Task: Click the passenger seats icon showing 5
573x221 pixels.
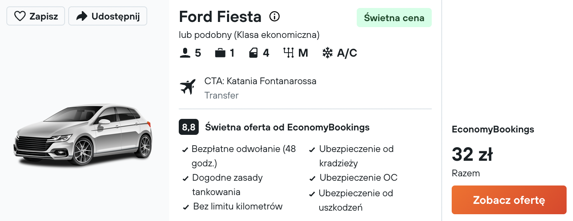Action: (185, 53)
